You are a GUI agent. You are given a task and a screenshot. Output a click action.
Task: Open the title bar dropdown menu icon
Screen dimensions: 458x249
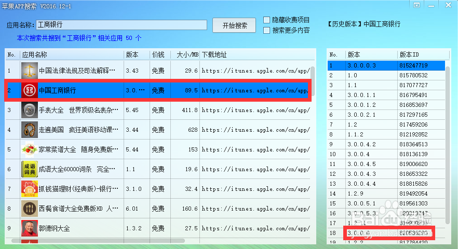416,5
